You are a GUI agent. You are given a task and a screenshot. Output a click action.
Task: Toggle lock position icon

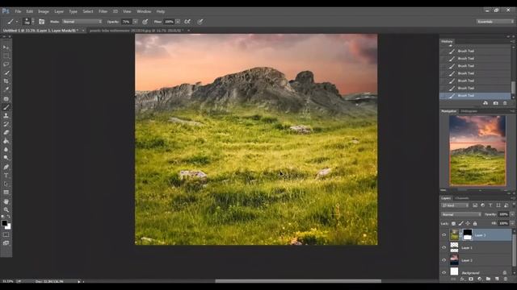468,224
